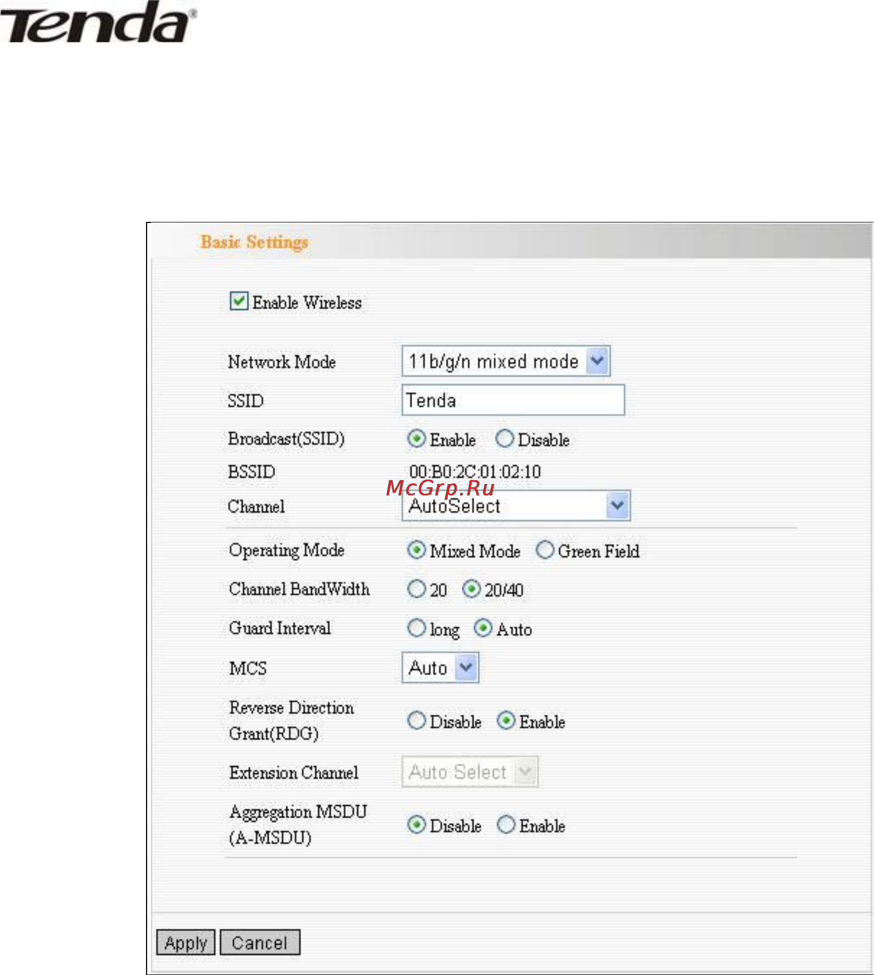Set Channel BandWidth to 20
Viewport: 874px width, 975px height.
click(x=416, y=589)
